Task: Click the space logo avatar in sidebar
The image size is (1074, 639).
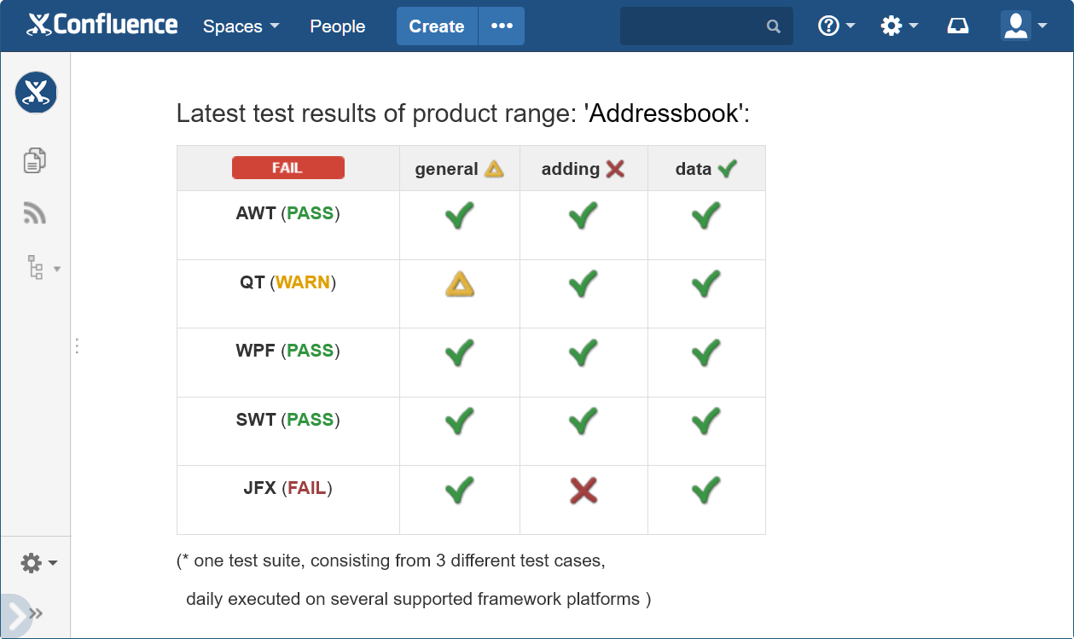Action: tap(36, 92)
